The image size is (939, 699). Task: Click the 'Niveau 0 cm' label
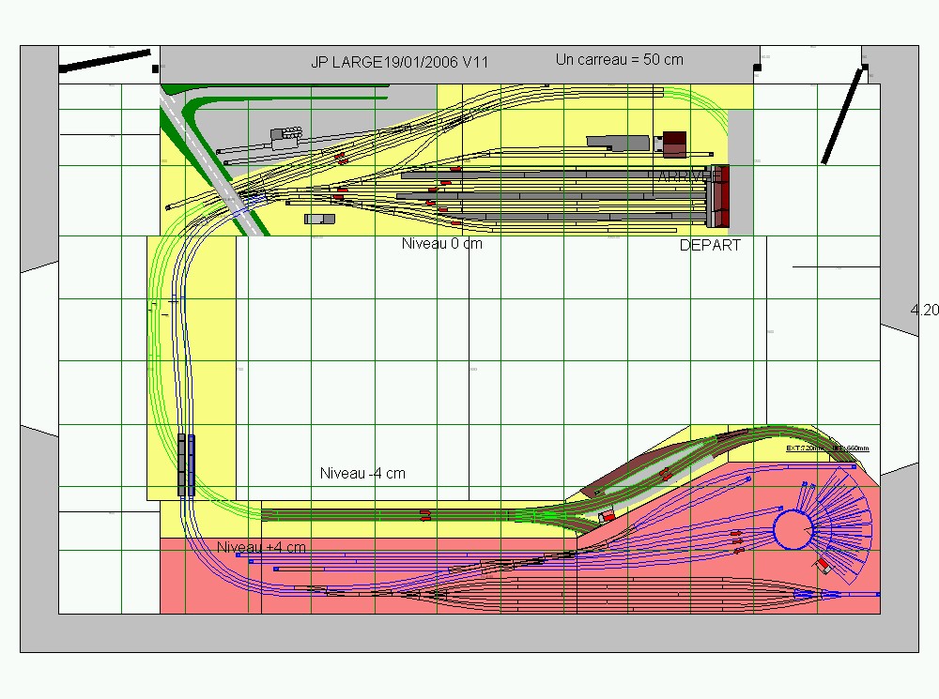coord(442,244)
